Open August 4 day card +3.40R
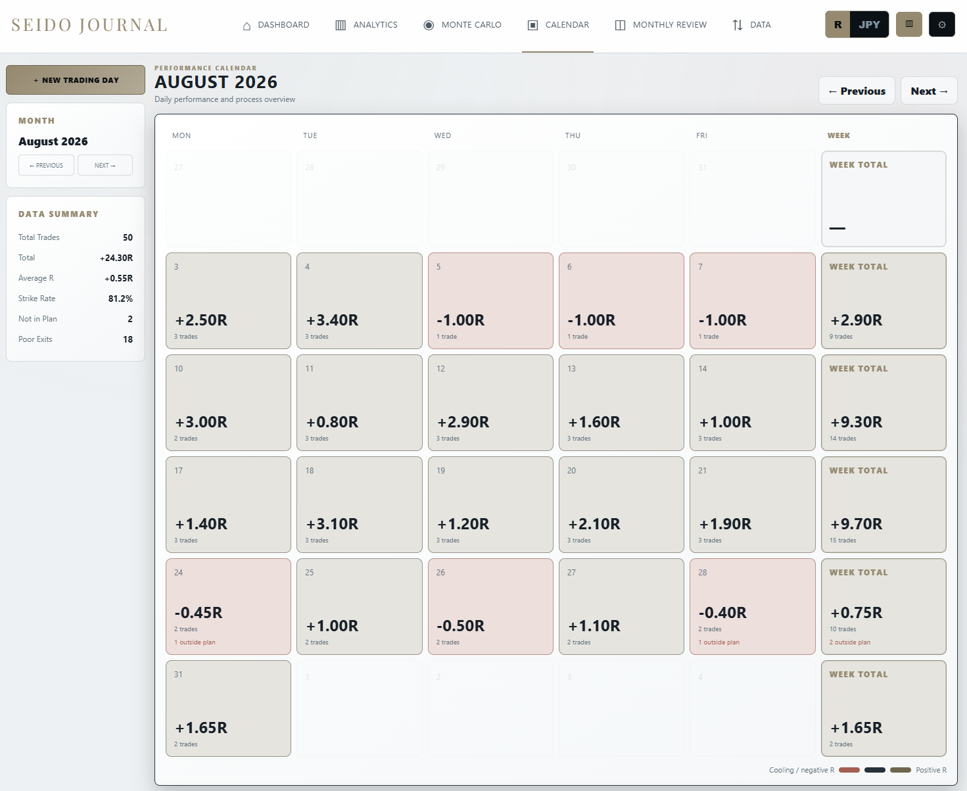This screenshot has width=967, height=791. click(360, 300)
